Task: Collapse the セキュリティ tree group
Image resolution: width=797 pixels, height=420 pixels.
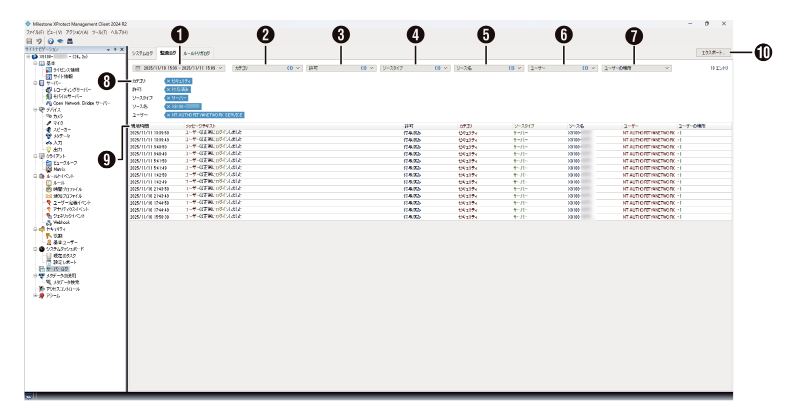Action: (x=35, y=229)
